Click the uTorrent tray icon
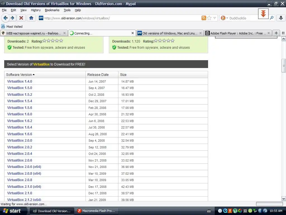 (235, 211)
